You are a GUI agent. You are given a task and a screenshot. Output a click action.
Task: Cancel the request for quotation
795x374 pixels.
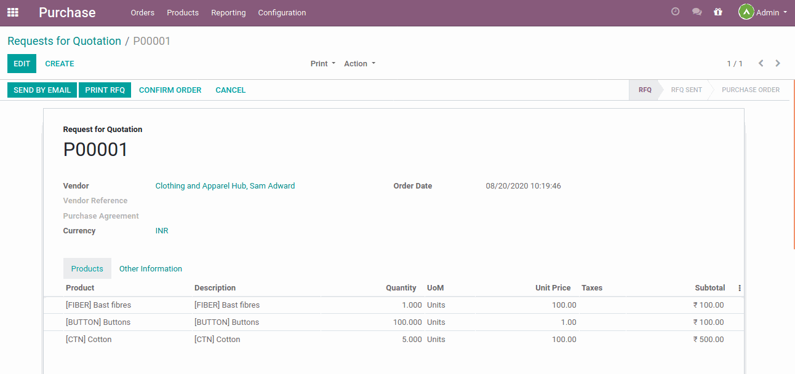pyautogui.click(x=230, y=90)
